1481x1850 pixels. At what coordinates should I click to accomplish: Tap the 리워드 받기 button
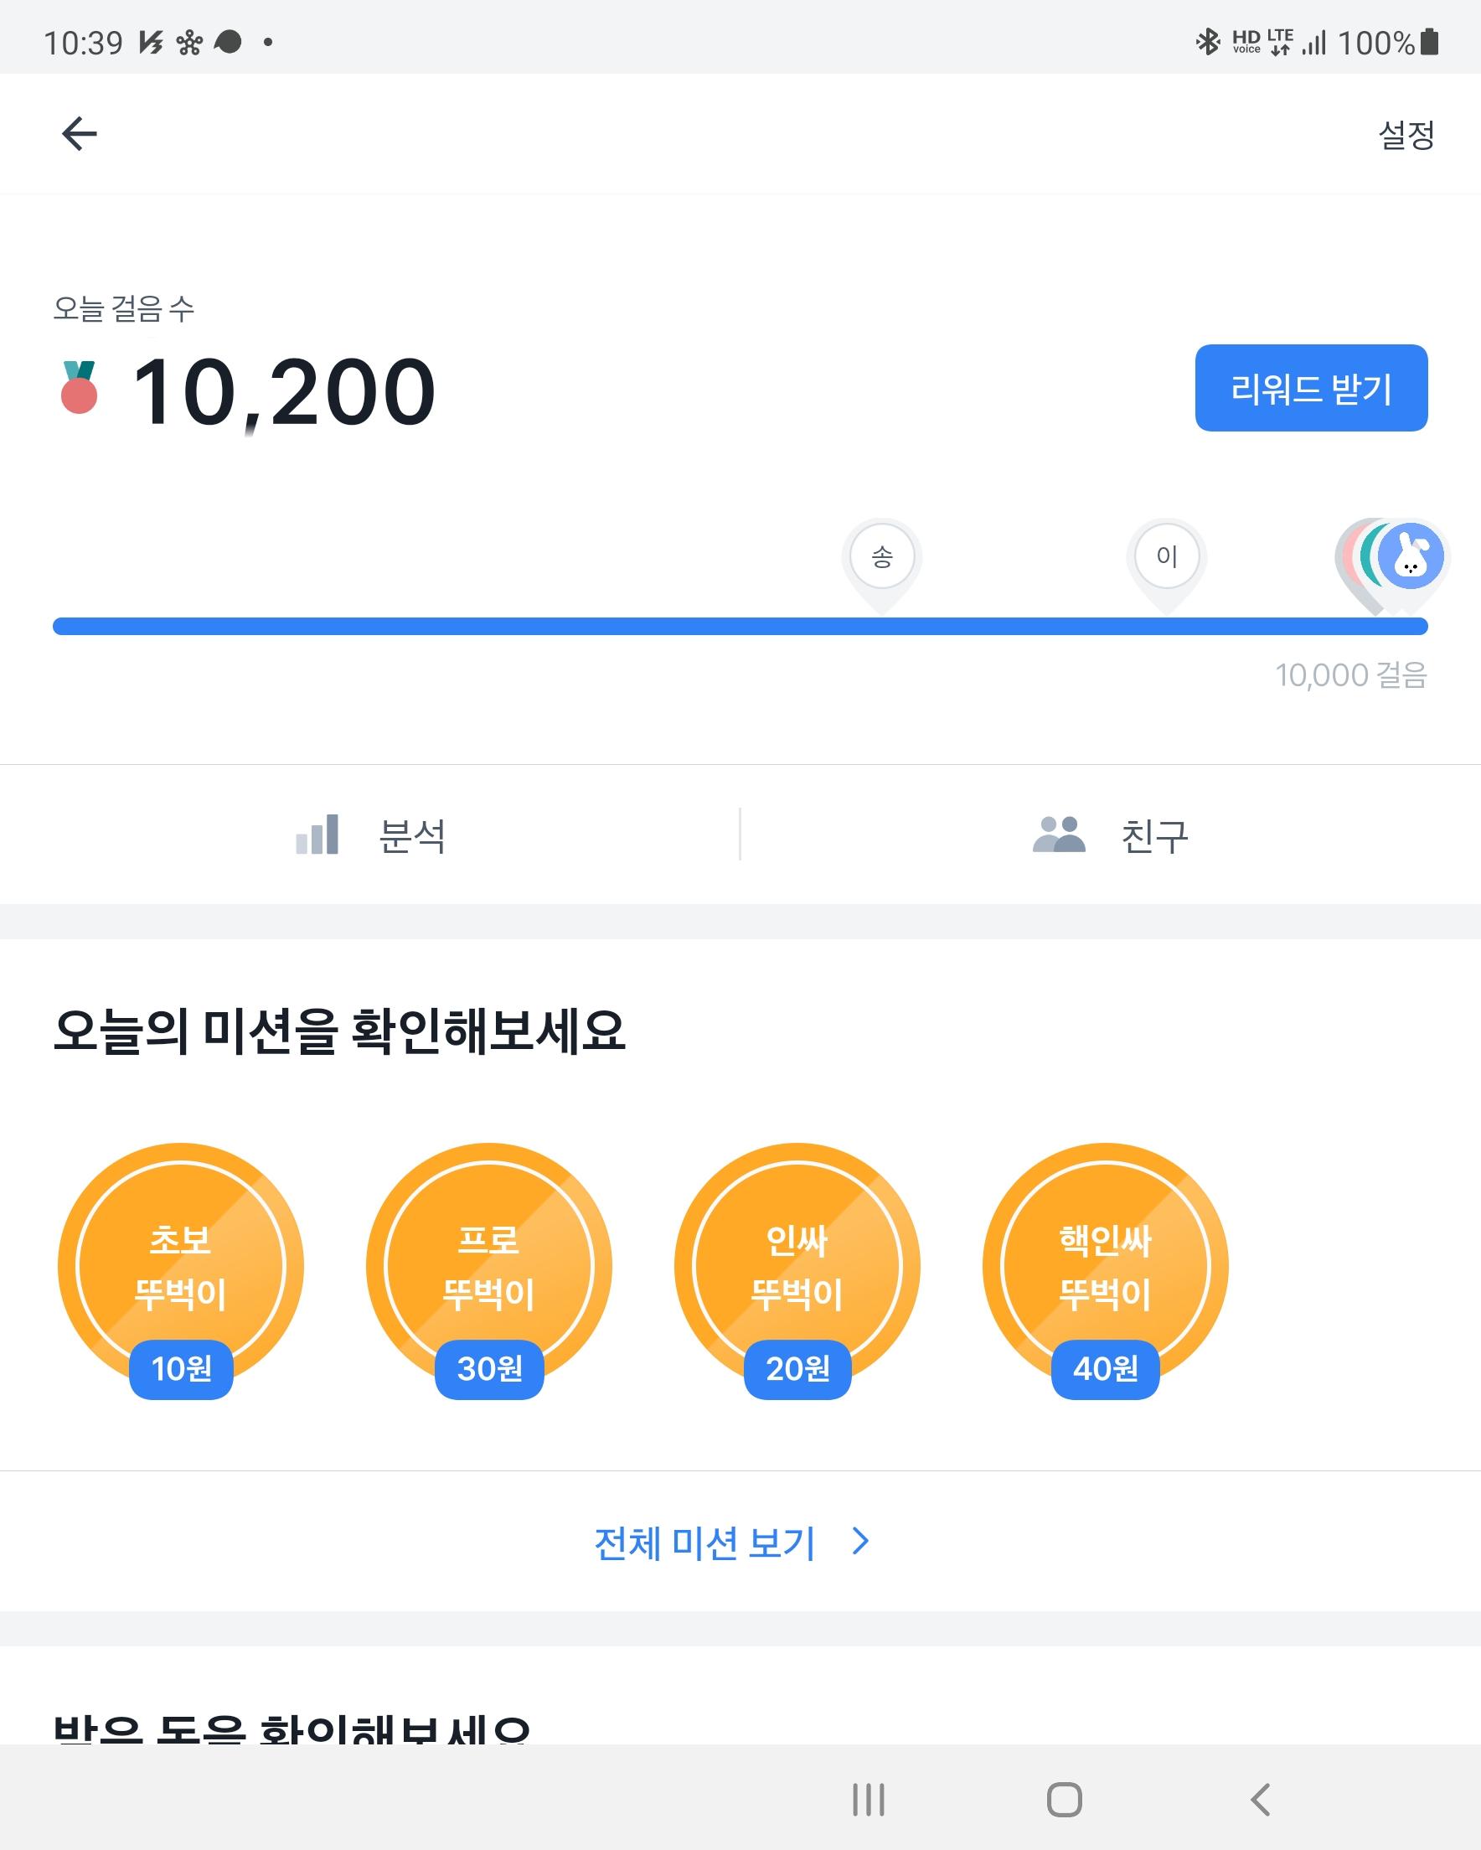coord(1310,388)
